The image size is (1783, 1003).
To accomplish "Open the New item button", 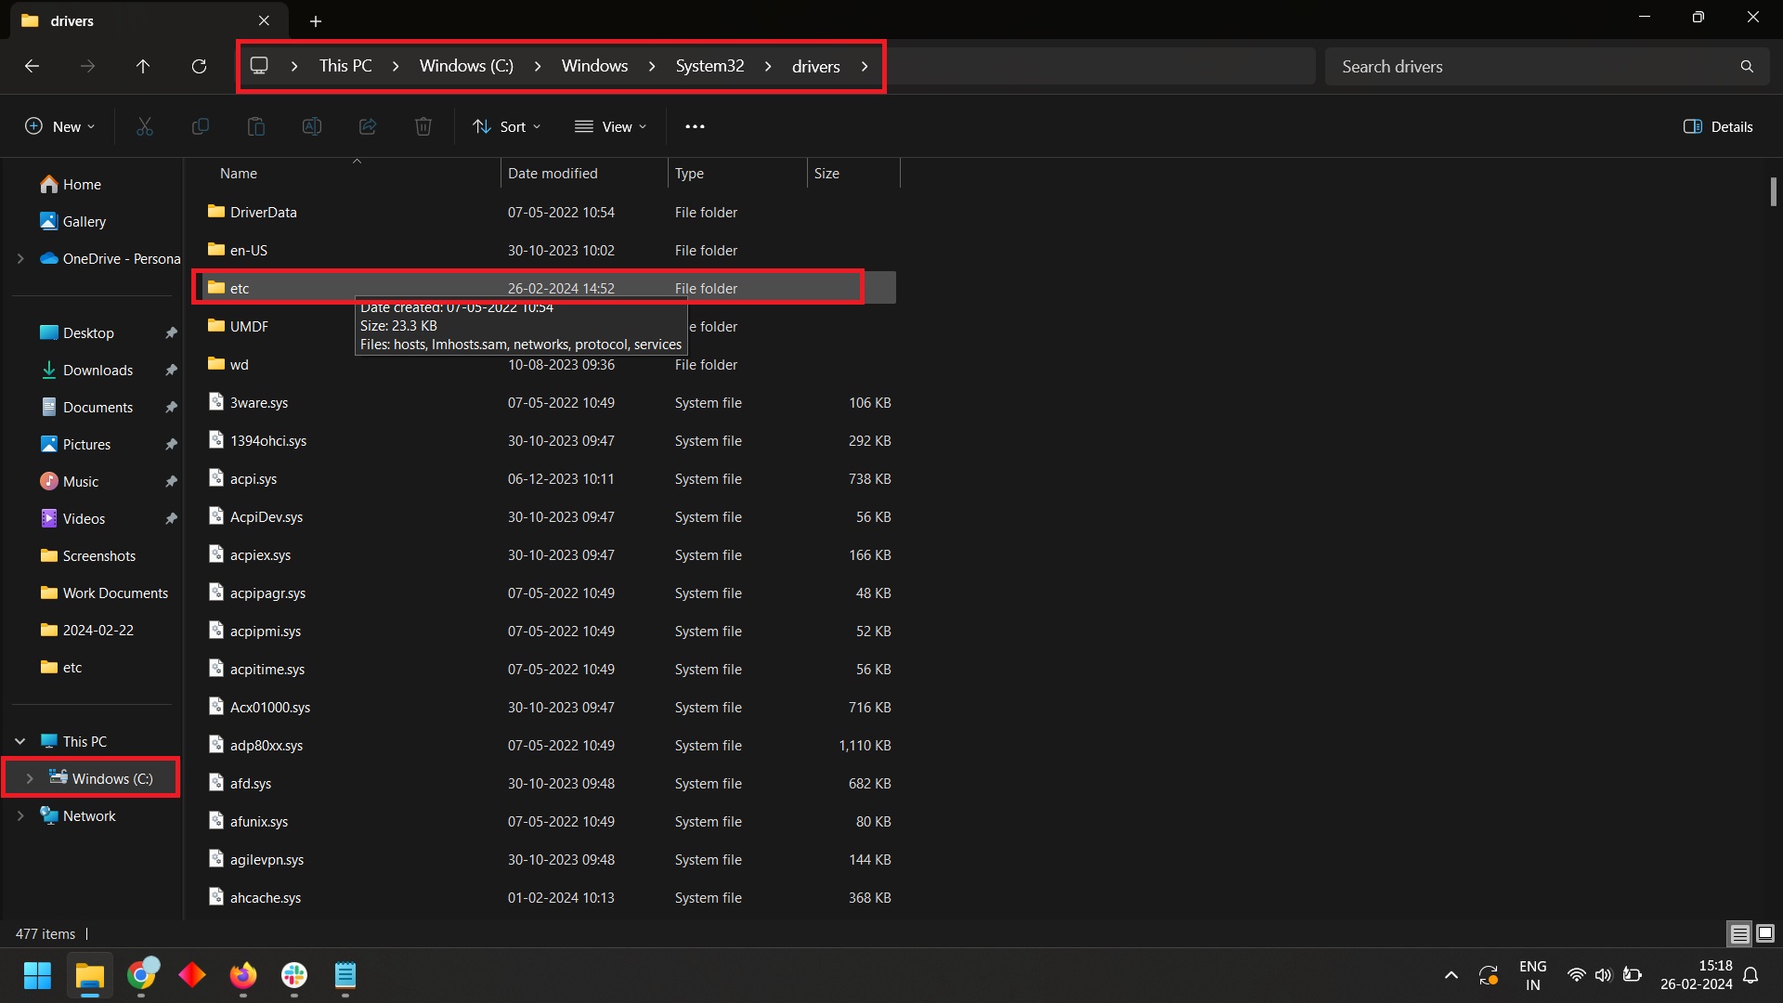I will [x=59, y=126].
